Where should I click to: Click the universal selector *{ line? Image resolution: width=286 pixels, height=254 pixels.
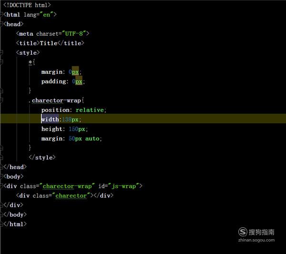point(32,62)
